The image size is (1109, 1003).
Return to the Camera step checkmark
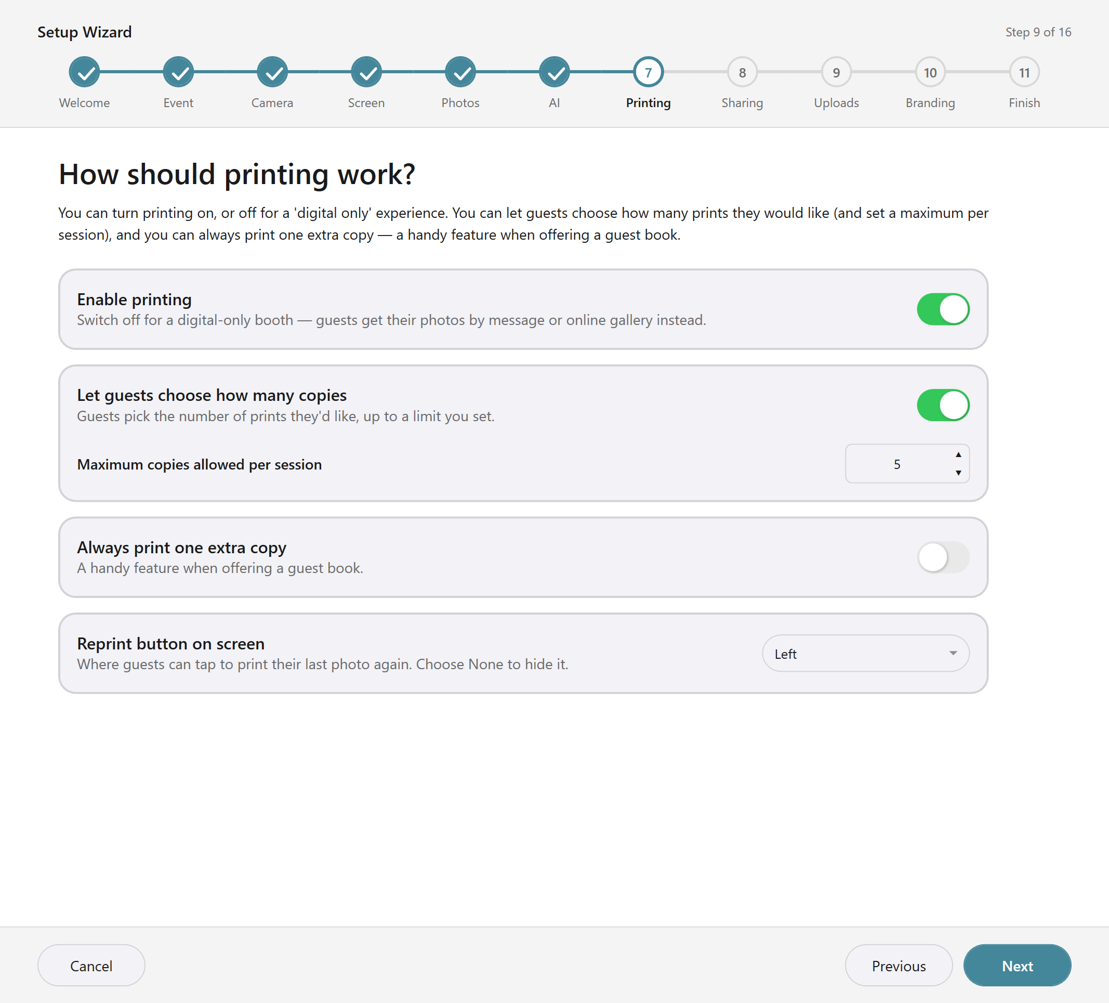(x=272, y=72)
